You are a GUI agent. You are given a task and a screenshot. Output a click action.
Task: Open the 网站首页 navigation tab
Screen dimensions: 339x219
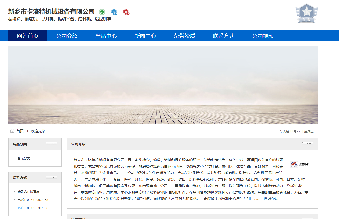coord(28,36)
